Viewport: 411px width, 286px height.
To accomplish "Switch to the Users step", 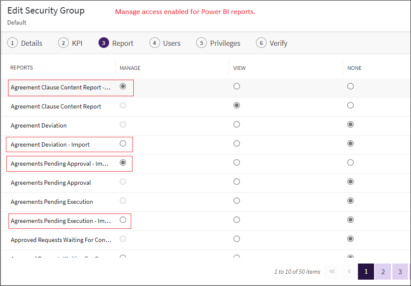I will tap(165, 43).
